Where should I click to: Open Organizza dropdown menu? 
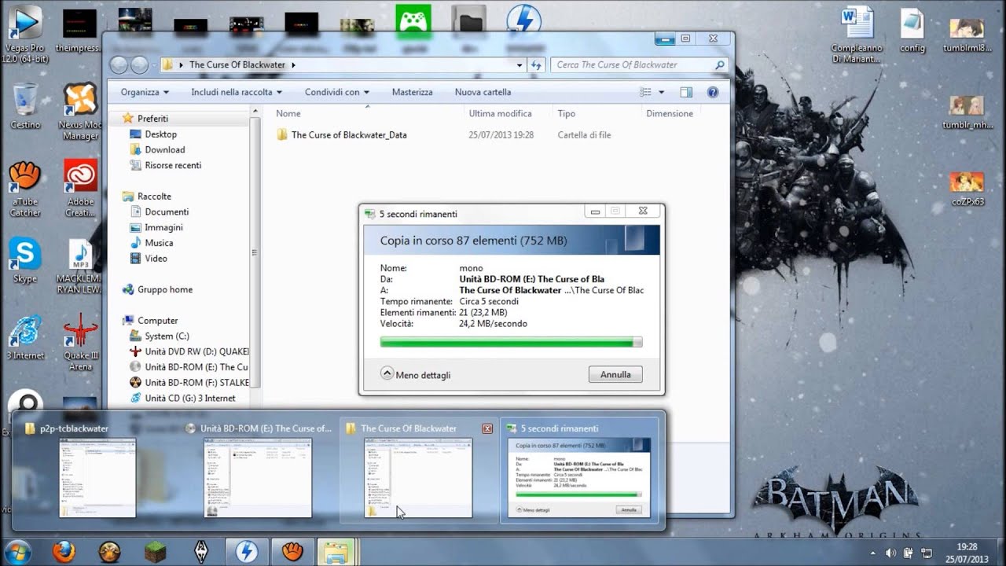click(x=145, y=92)
